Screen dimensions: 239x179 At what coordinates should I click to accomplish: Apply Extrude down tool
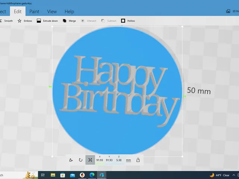[x=47, y=21]
